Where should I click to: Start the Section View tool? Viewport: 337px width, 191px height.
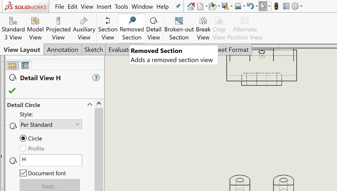108,28
